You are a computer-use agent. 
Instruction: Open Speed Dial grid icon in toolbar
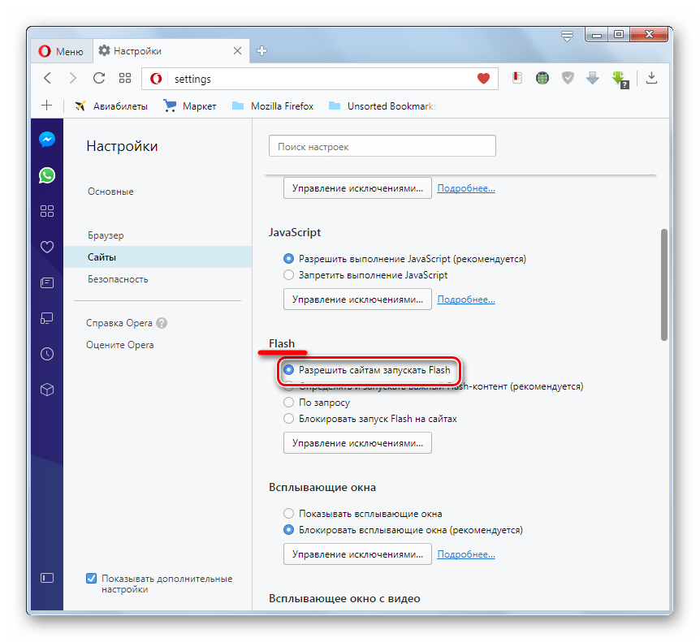click(x=125, y=78)
